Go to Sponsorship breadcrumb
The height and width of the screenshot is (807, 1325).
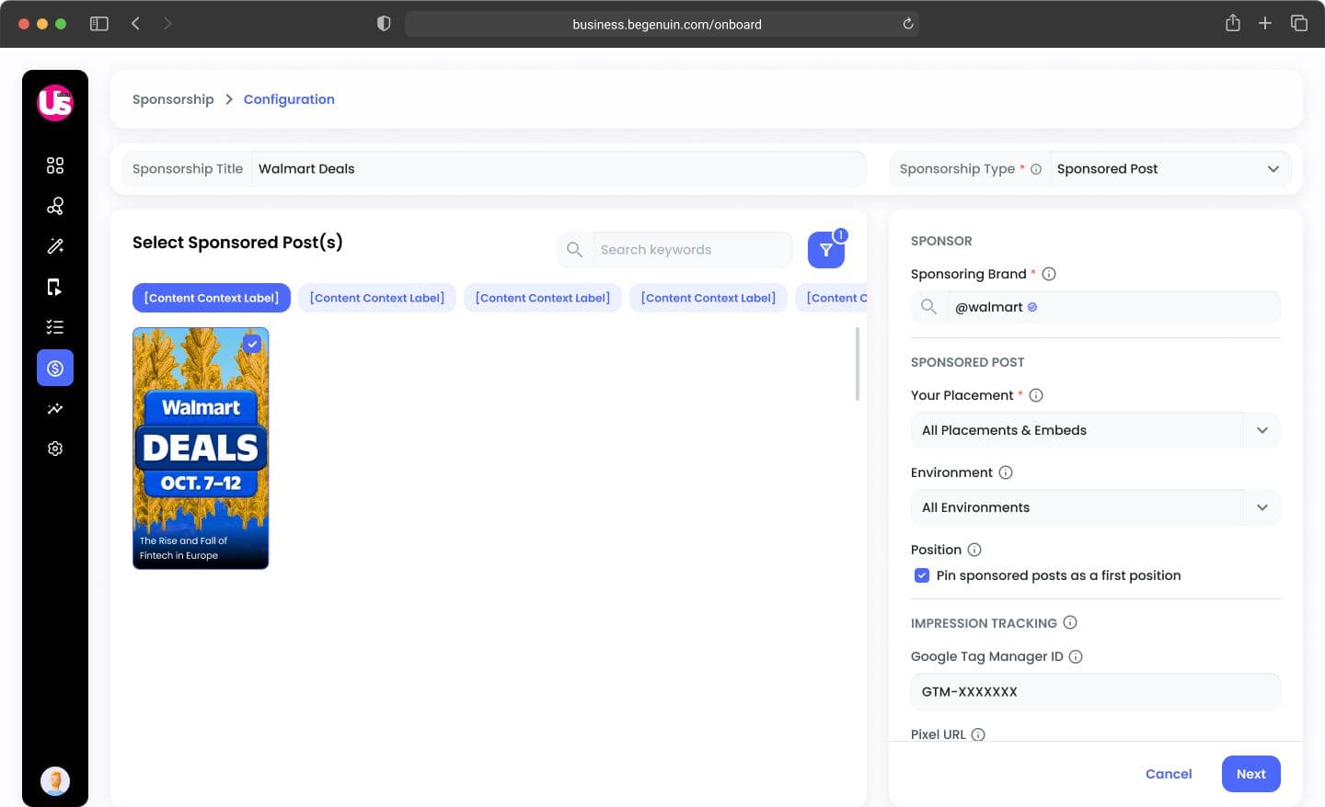coord(173,99)
